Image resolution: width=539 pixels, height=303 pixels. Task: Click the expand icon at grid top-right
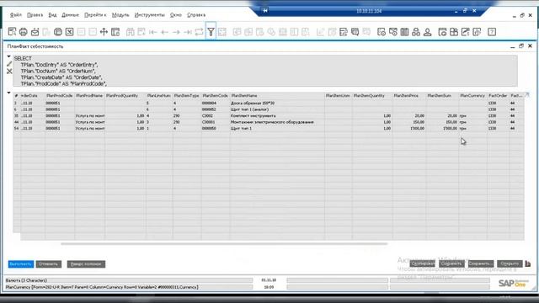coord(527,95)
